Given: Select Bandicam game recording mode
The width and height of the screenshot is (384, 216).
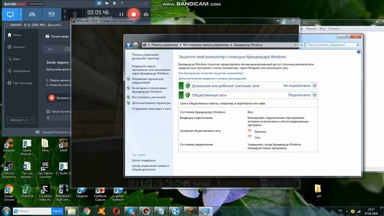Looking at the screenshot, I should point(32,14).
